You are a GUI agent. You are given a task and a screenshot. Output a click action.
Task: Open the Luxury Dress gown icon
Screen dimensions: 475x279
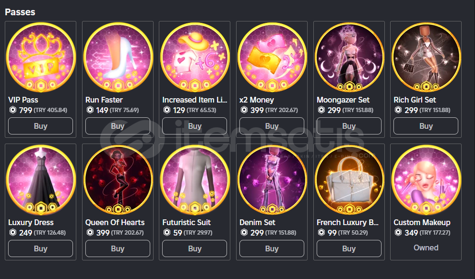41,180
